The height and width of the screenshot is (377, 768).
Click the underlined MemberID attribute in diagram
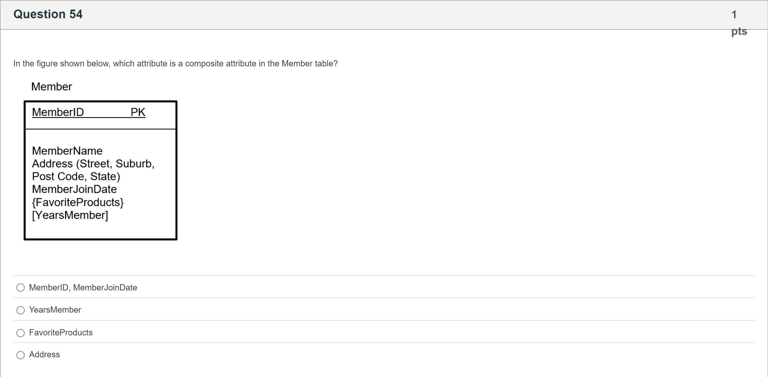click(x=58, y=112)
